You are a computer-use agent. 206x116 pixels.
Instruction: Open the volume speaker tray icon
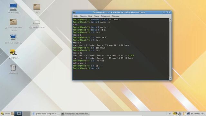[x=179, y=114]
